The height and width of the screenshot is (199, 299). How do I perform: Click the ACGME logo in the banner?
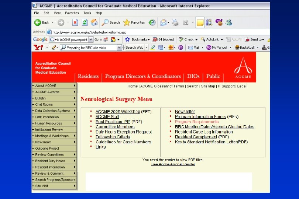coord(243,67)
